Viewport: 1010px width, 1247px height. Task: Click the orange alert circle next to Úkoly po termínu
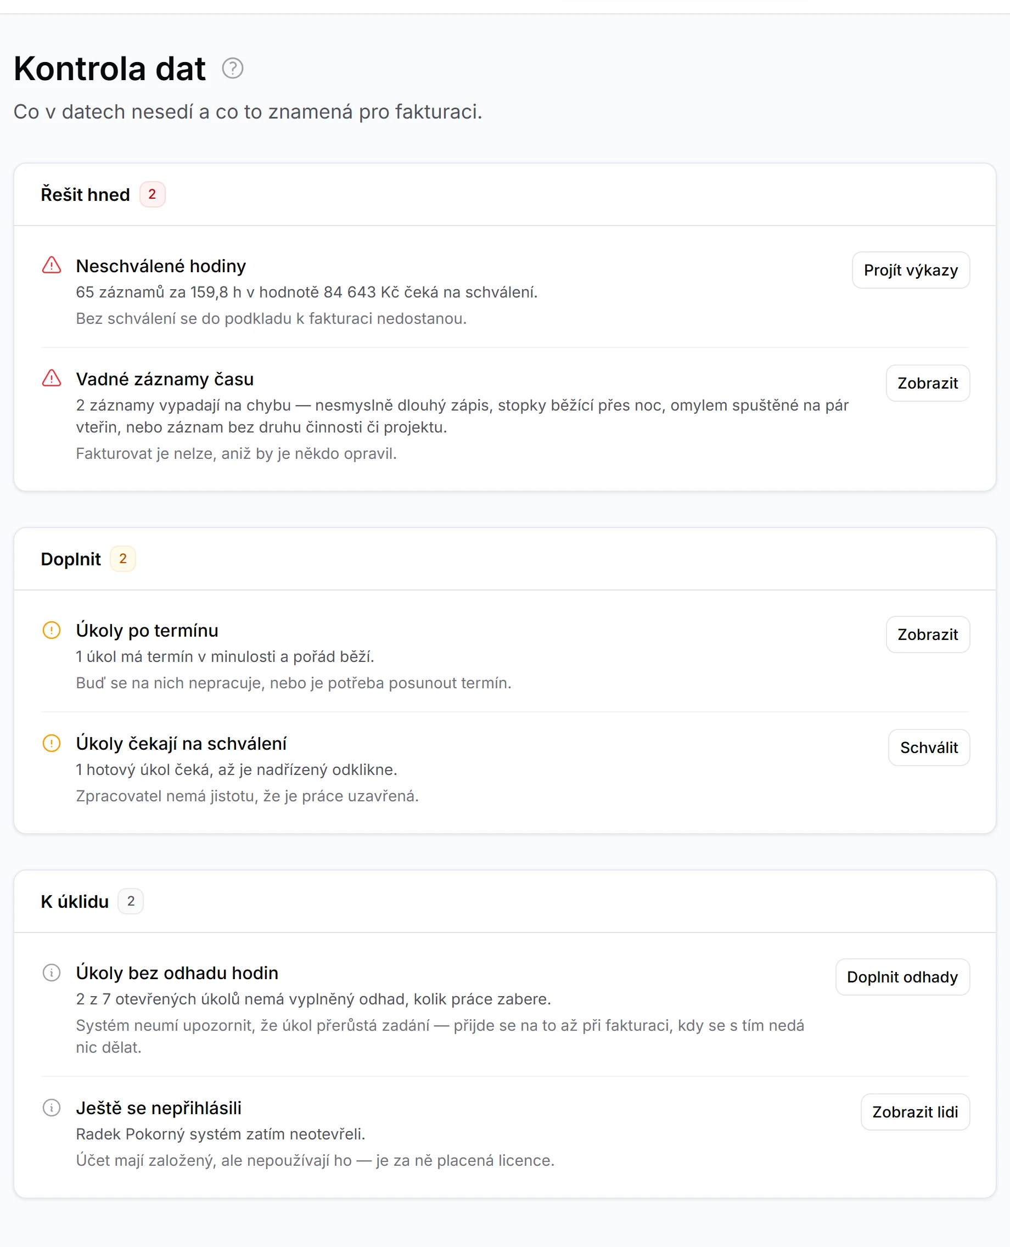tap(52, 630)
